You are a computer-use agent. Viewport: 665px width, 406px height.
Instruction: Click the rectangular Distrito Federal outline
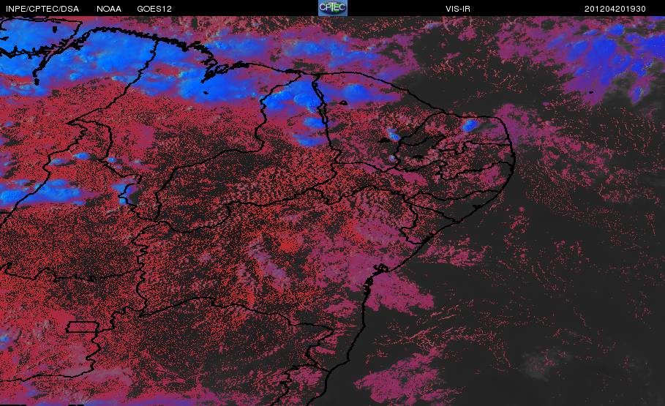click(x=82, y=327)
